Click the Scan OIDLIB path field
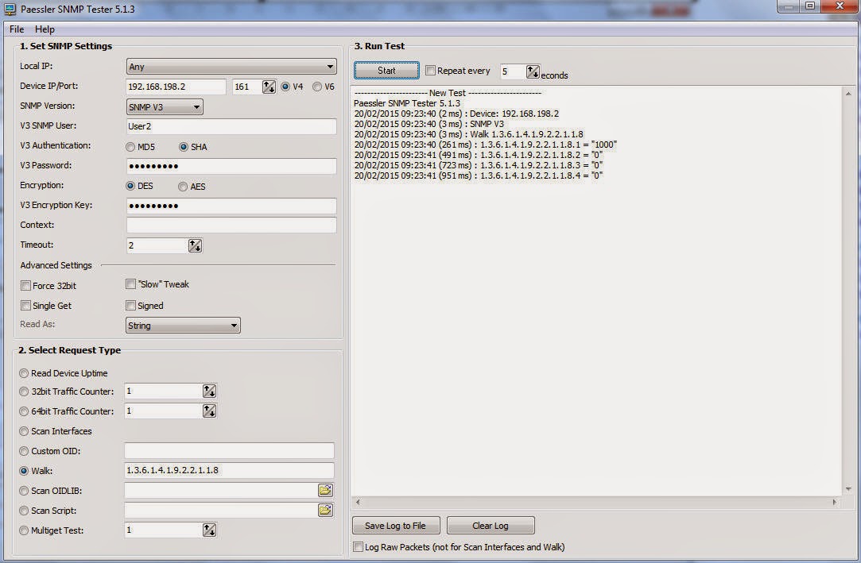861x563 pixels. (221, 490)
